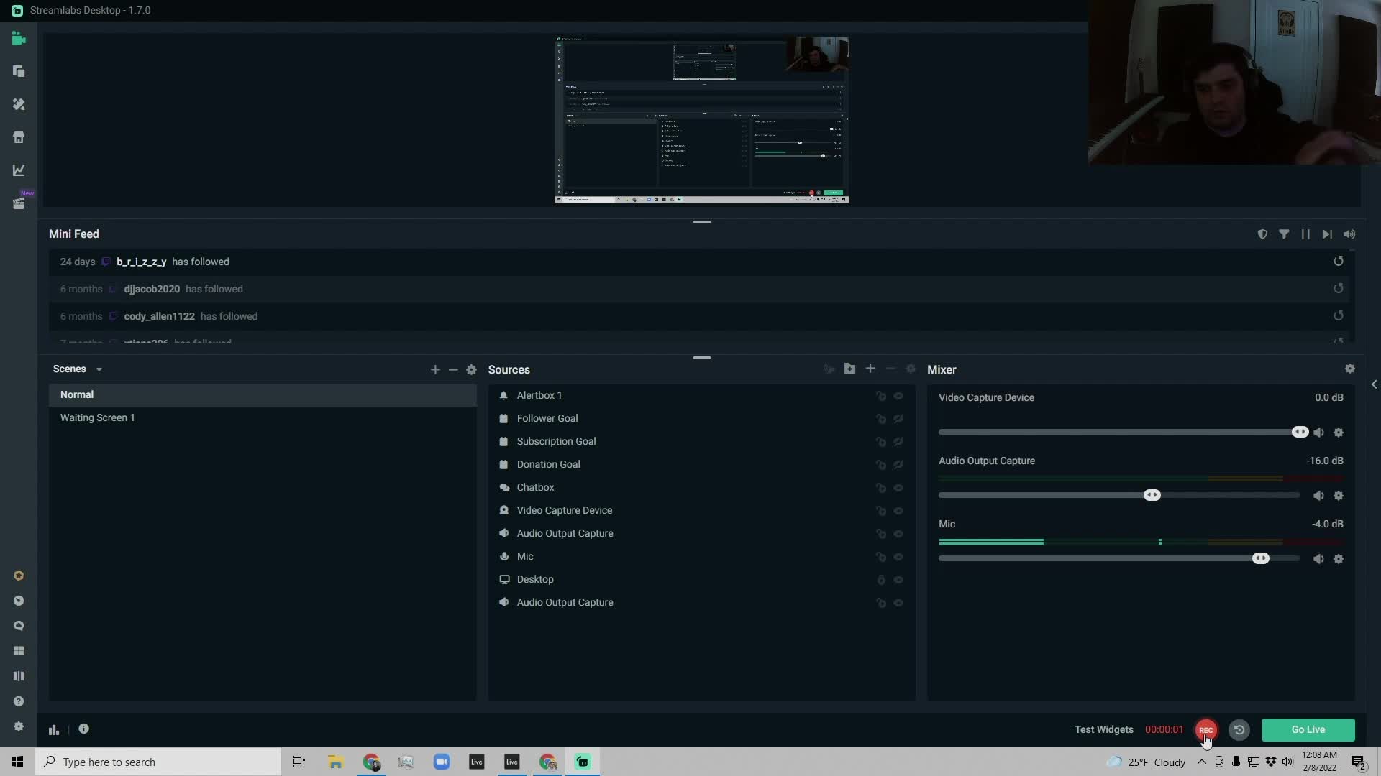Select the Waiting Screen 1 scene
Viewport: 1381px width, 776px height.
pyautogui.click(x=263, y=417)
